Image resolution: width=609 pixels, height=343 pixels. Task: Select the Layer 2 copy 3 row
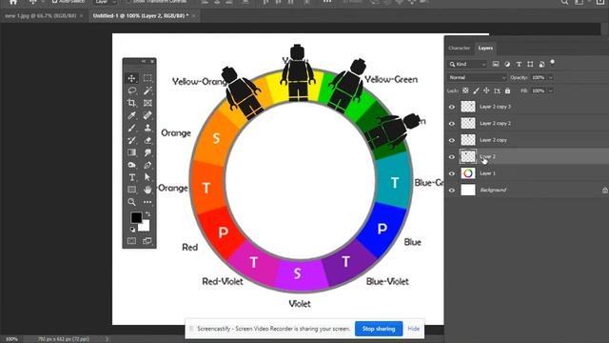tap(526, 107)
